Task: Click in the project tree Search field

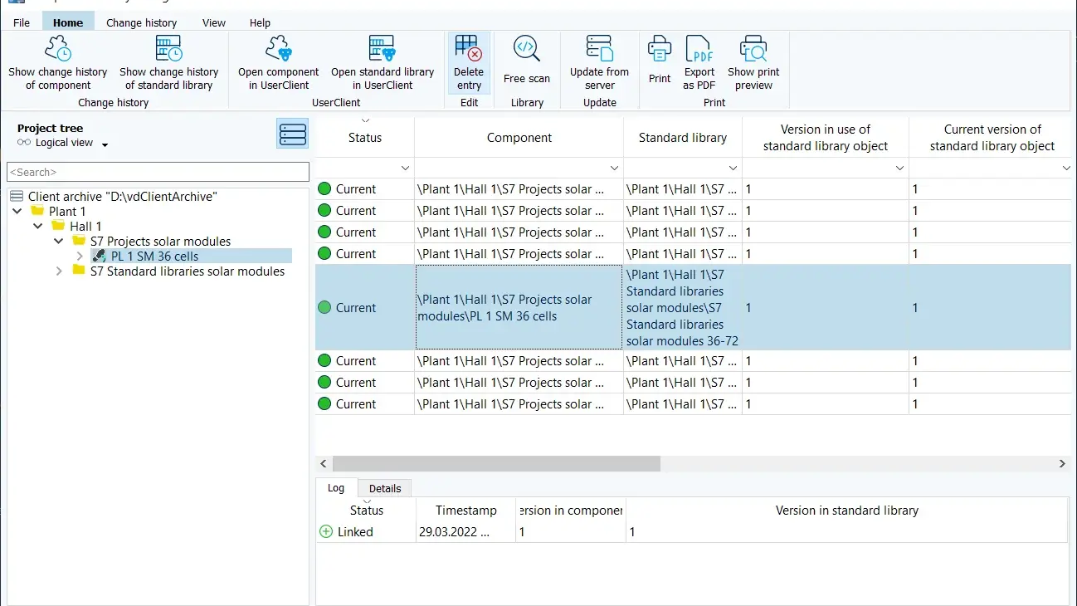Action: (158, 172)
